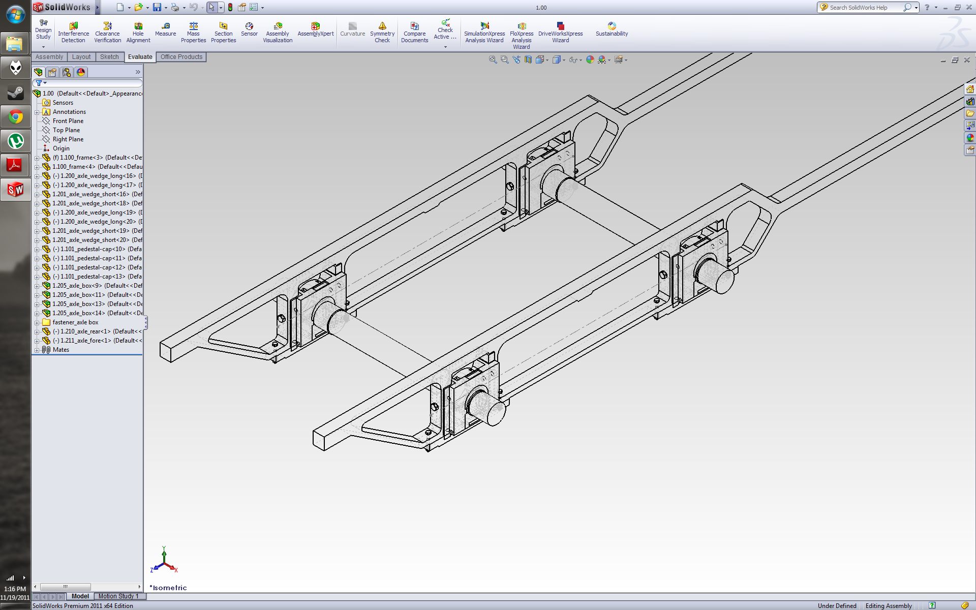The height and width of the screenshot is (610, 976).
Task: Switch to the Assembly tab
Action: coord(48,57)
